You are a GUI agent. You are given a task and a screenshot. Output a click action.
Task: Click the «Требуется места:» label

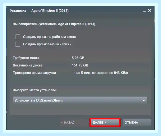click(x=26, y=58)
